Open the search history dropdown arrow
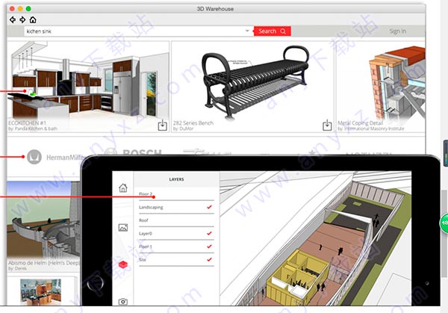 pos(247,31)
